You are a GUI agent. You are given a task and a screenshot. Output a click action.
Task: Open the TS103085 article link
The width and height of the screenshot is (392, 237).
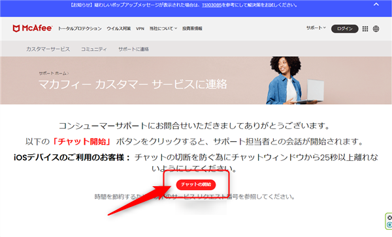(x=212, y=5)
